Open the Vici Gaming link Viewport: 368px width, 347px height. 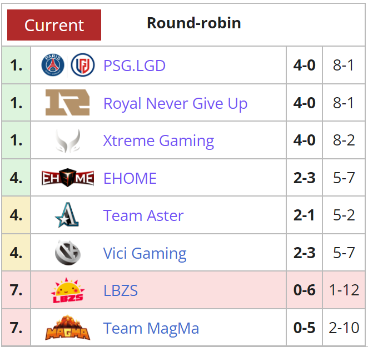pos(145,254)
